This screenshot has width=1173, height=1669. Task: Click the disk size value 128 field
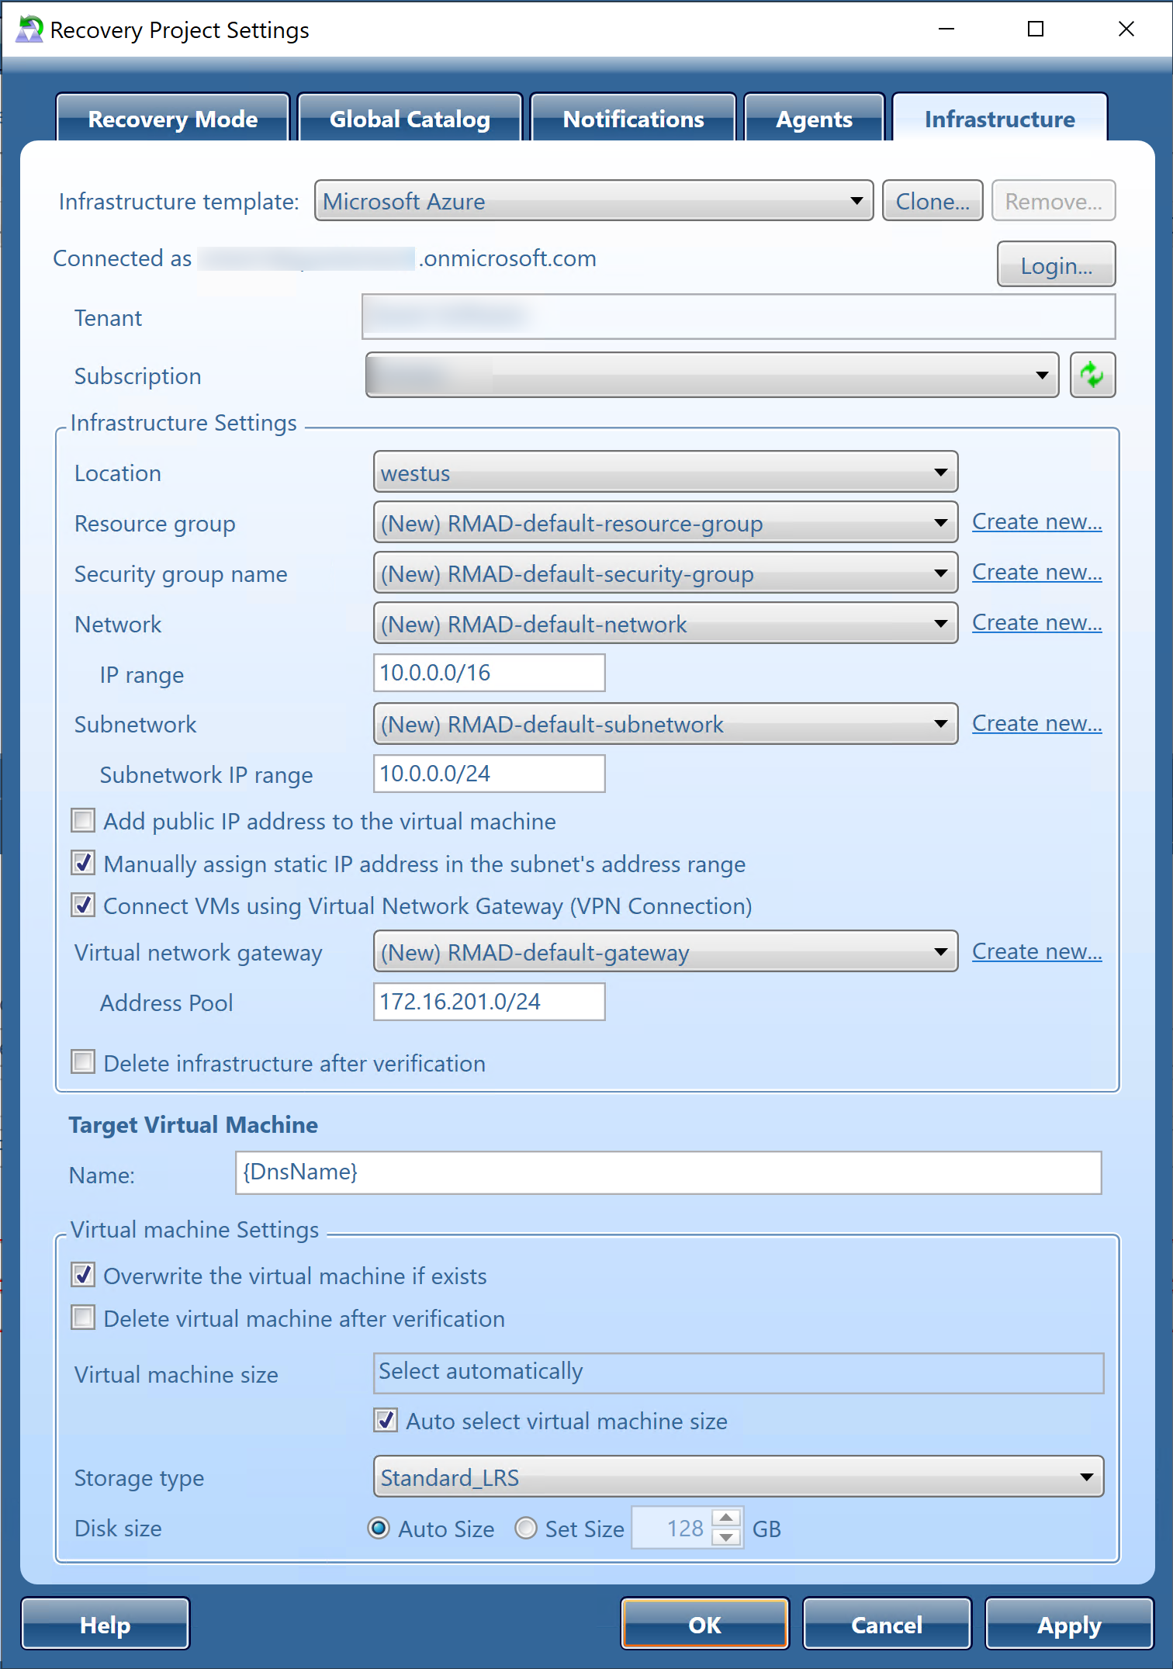tap(672, 1528)
